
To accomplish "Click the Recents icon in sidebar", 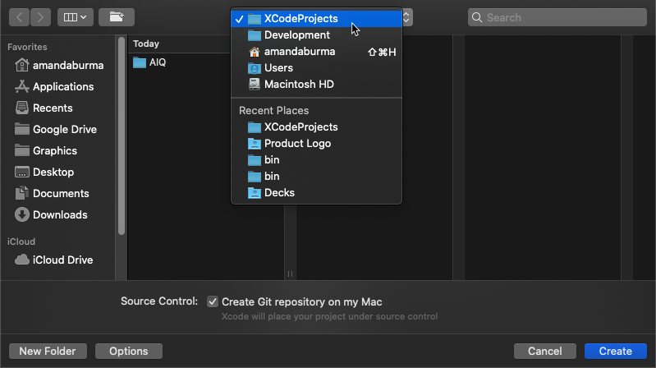I will coord(21,108).
